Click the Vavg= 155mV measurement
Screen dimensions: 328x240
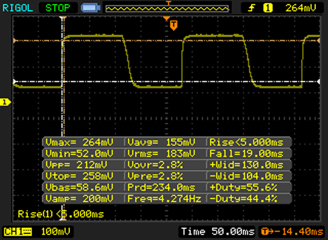pyautogui.click(x=161, y=142)
